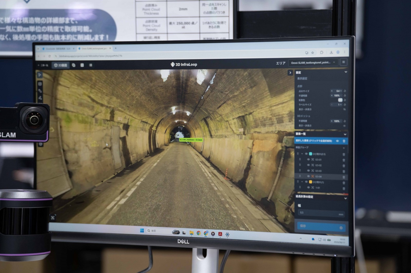Viewport: 411px width, 273px height.
Task: Collapse the 延長計算の設定 panel
Action: pyautogui.click(x=345, y=198)
